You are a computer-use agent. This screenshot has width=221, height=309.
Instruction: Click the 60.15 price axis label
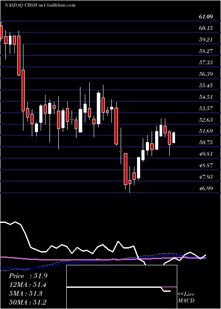click(x=206, y=28)
